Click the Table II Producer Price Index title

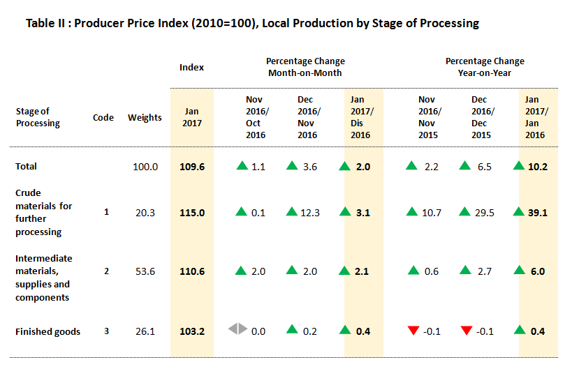pyautogui.click(x=252, y=24)
